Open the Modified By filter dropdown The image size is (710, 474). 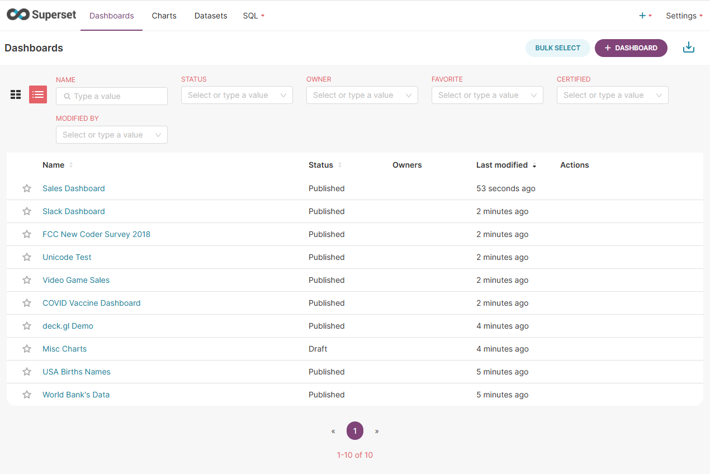click(112, 135)
